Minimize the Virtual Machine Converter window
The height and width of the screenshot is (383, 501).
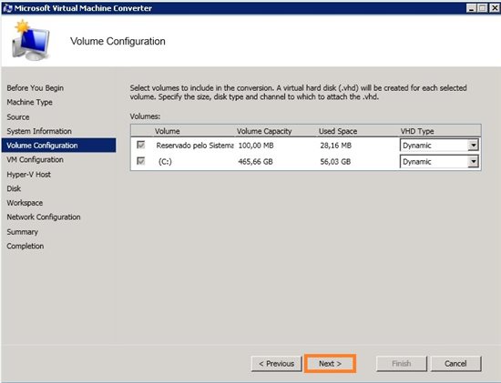pyautogui.click(x=471, y=8)
